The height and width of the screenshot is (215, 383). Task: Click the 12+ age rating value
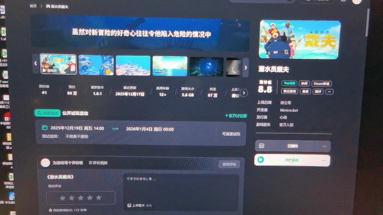click(x=162, y=94)
